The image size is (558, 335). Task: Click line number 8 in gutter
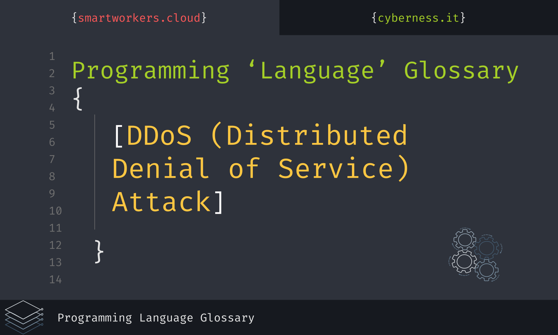click(x=52, y=176)
